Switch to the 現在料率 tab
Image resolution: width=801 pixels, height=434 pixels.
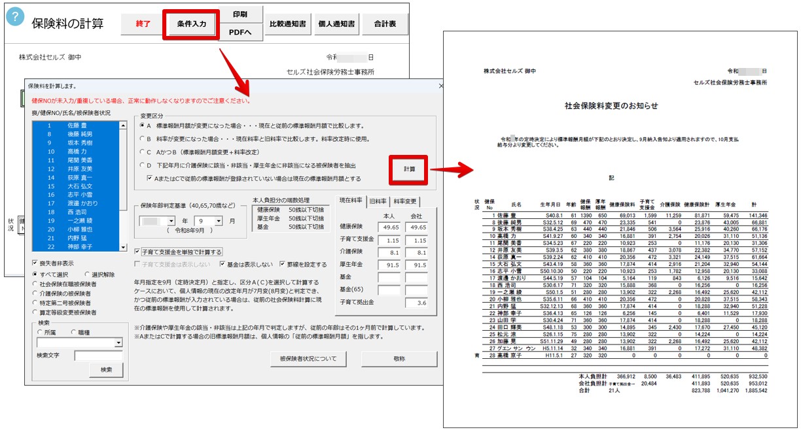(x=349, y=201)
